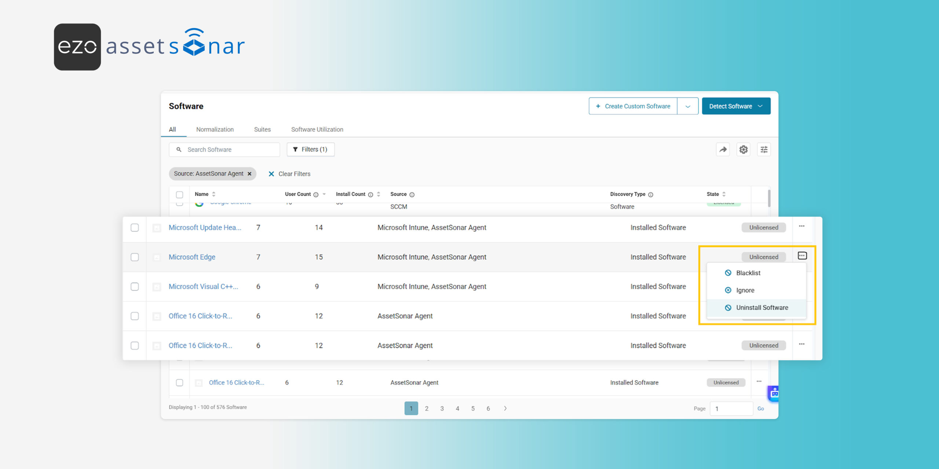Open options for bottom Office 16 row in background table
Screen dimensions: 939x469
(759, 381)
